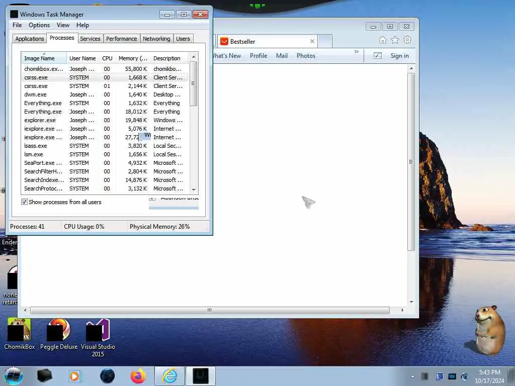Open the Help menu
The height and width of the screenshot is (386, 515).
coord(82,25)
